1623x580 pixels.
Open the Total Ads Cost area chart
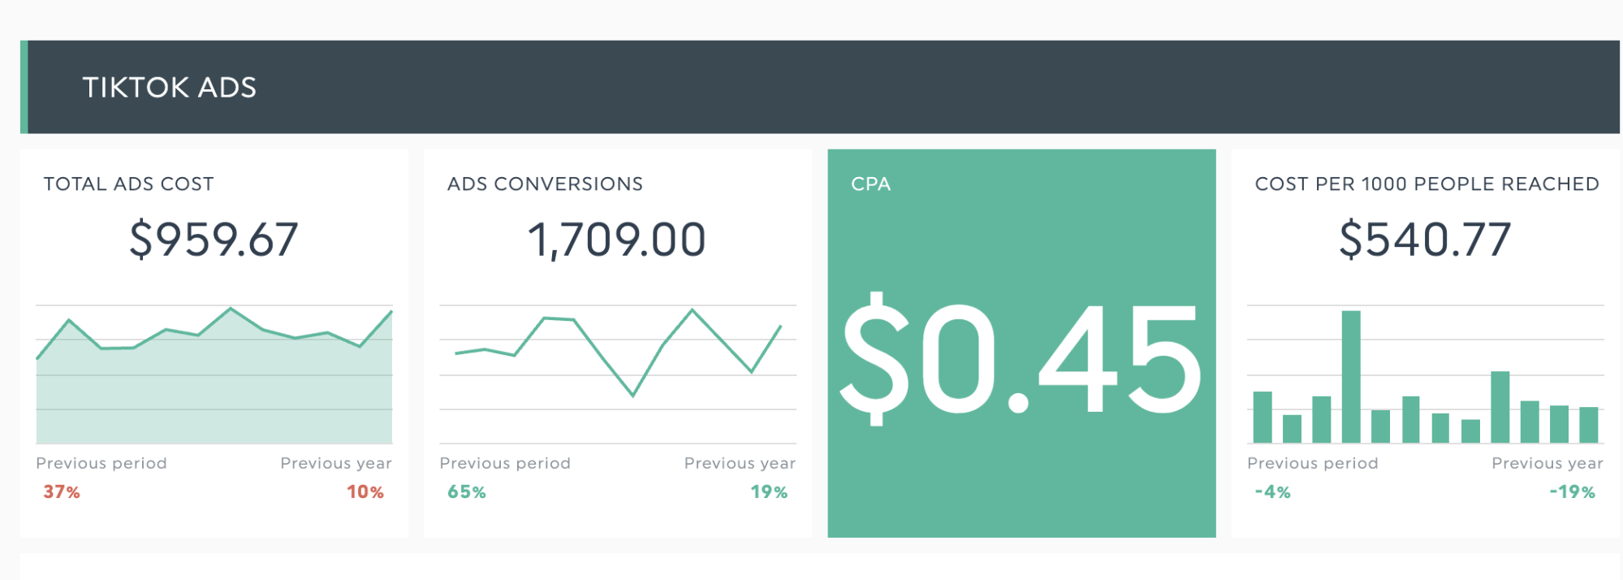pos(214,382)
